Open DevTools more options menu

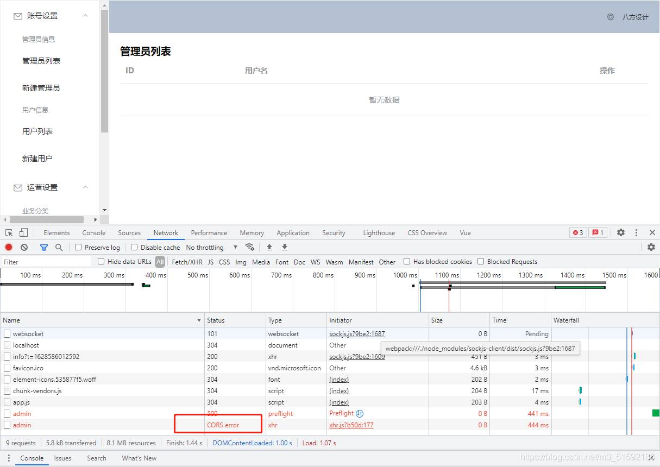click(x=637, y=232)
